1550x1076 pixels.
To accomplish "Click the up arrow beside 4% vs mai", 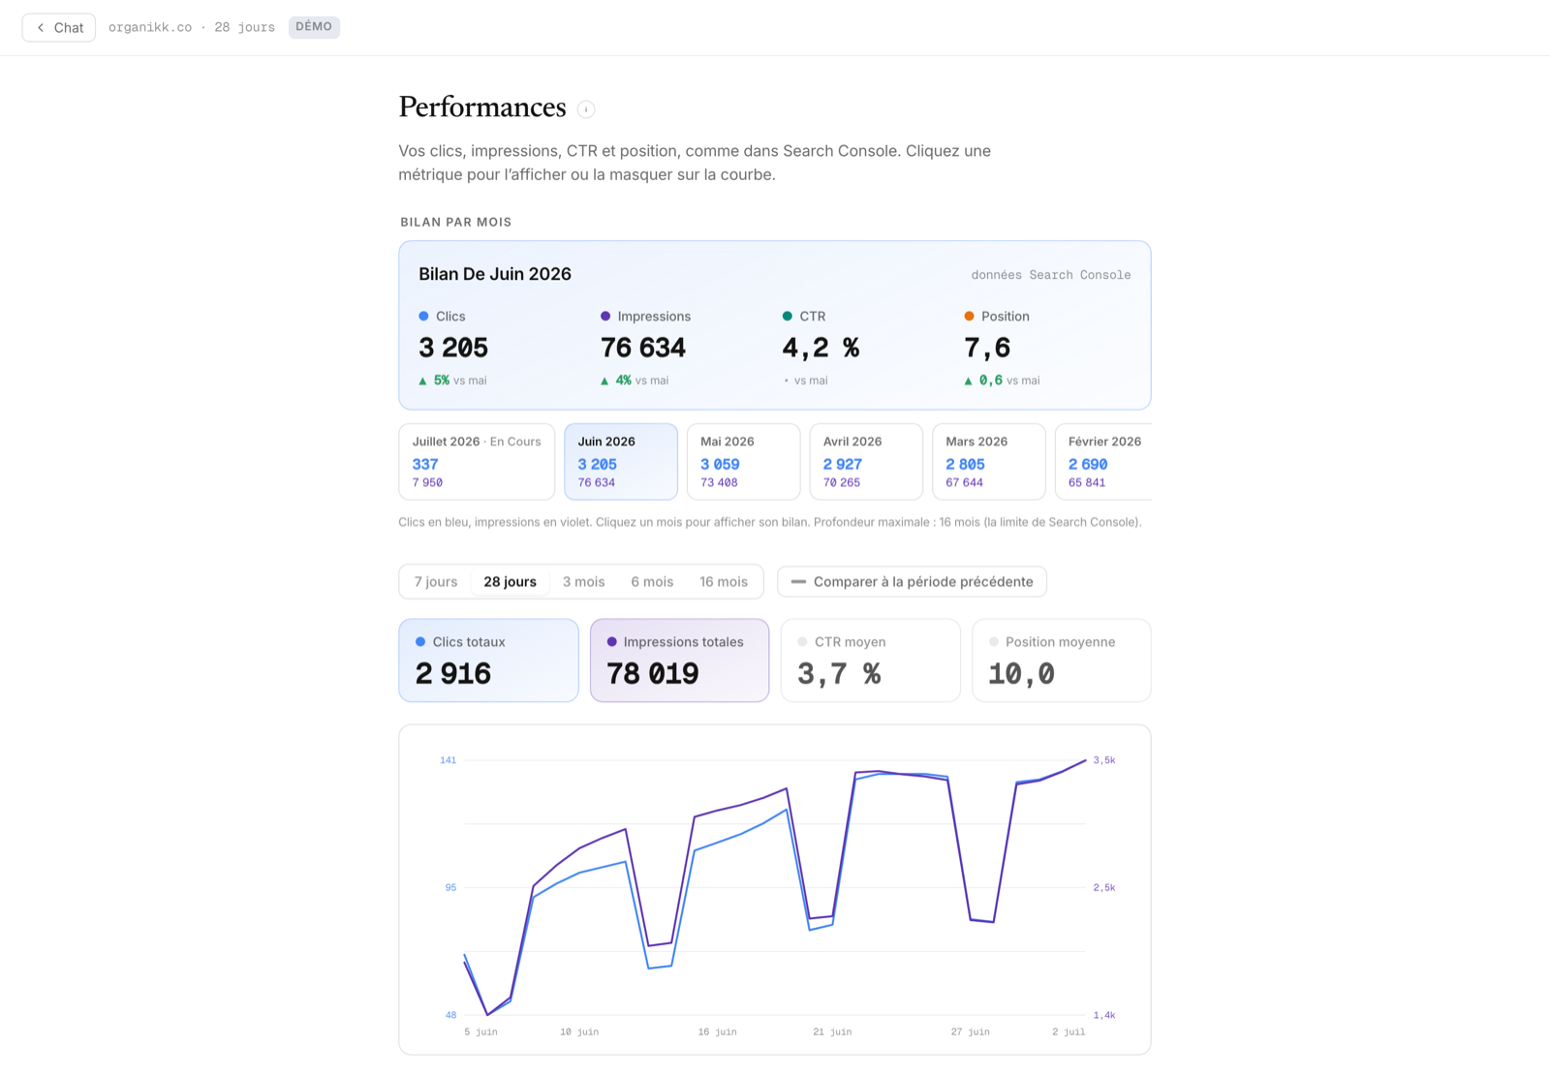I will point(604,382).
